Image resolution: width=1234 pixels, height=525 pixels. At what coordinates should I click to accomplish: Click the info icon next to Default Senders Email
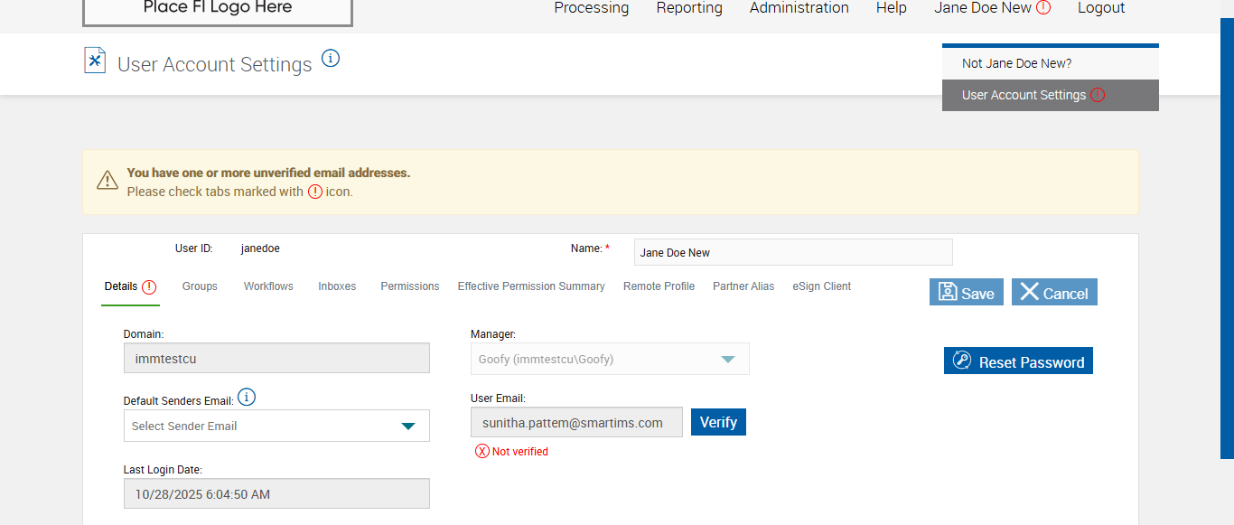coord(247,398)
